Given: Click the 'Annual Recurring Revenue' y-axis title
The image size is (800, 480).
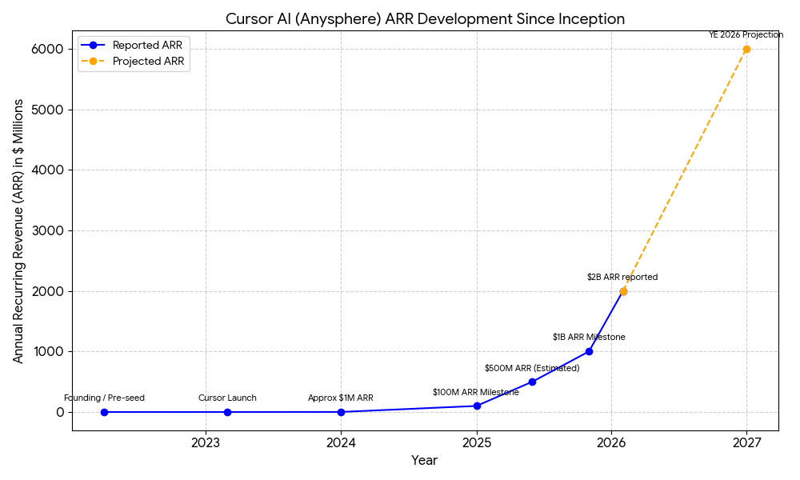Looking at the screenshot, I should (18, 231).
